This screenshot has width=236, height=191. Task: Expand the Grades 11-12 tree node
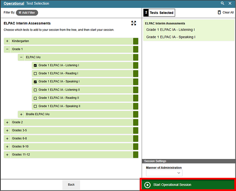click(x=7, y=155)
